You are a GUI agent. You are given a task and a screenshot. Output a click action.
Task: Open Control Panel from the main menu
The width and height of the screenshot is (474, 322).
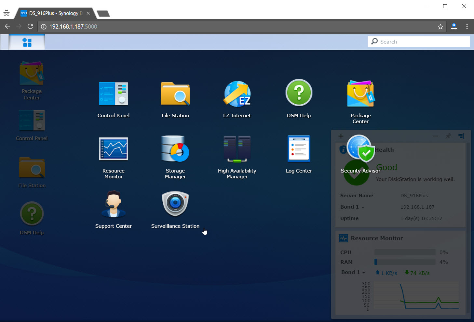click(114, 99)
